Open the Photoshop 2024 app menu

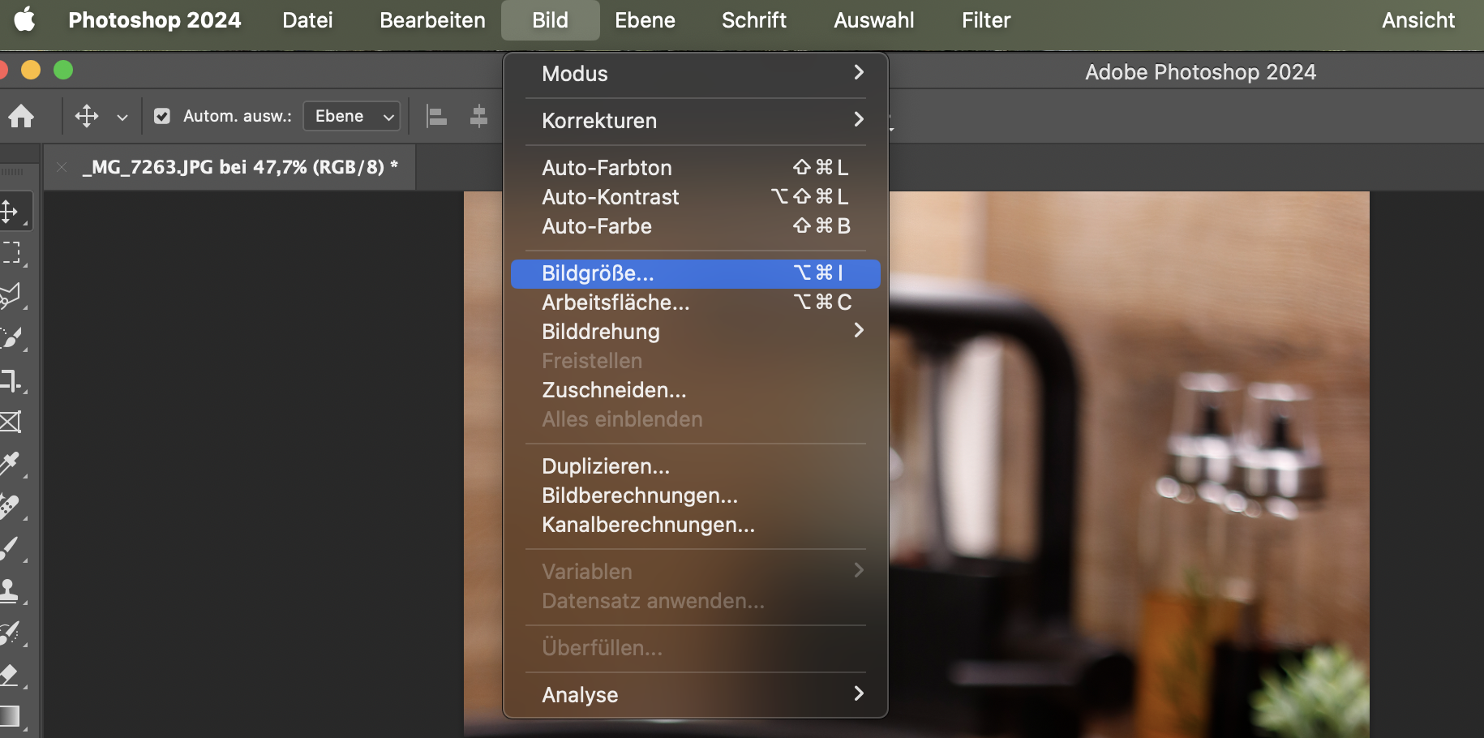pyautogui.click(x=154, y=19)
